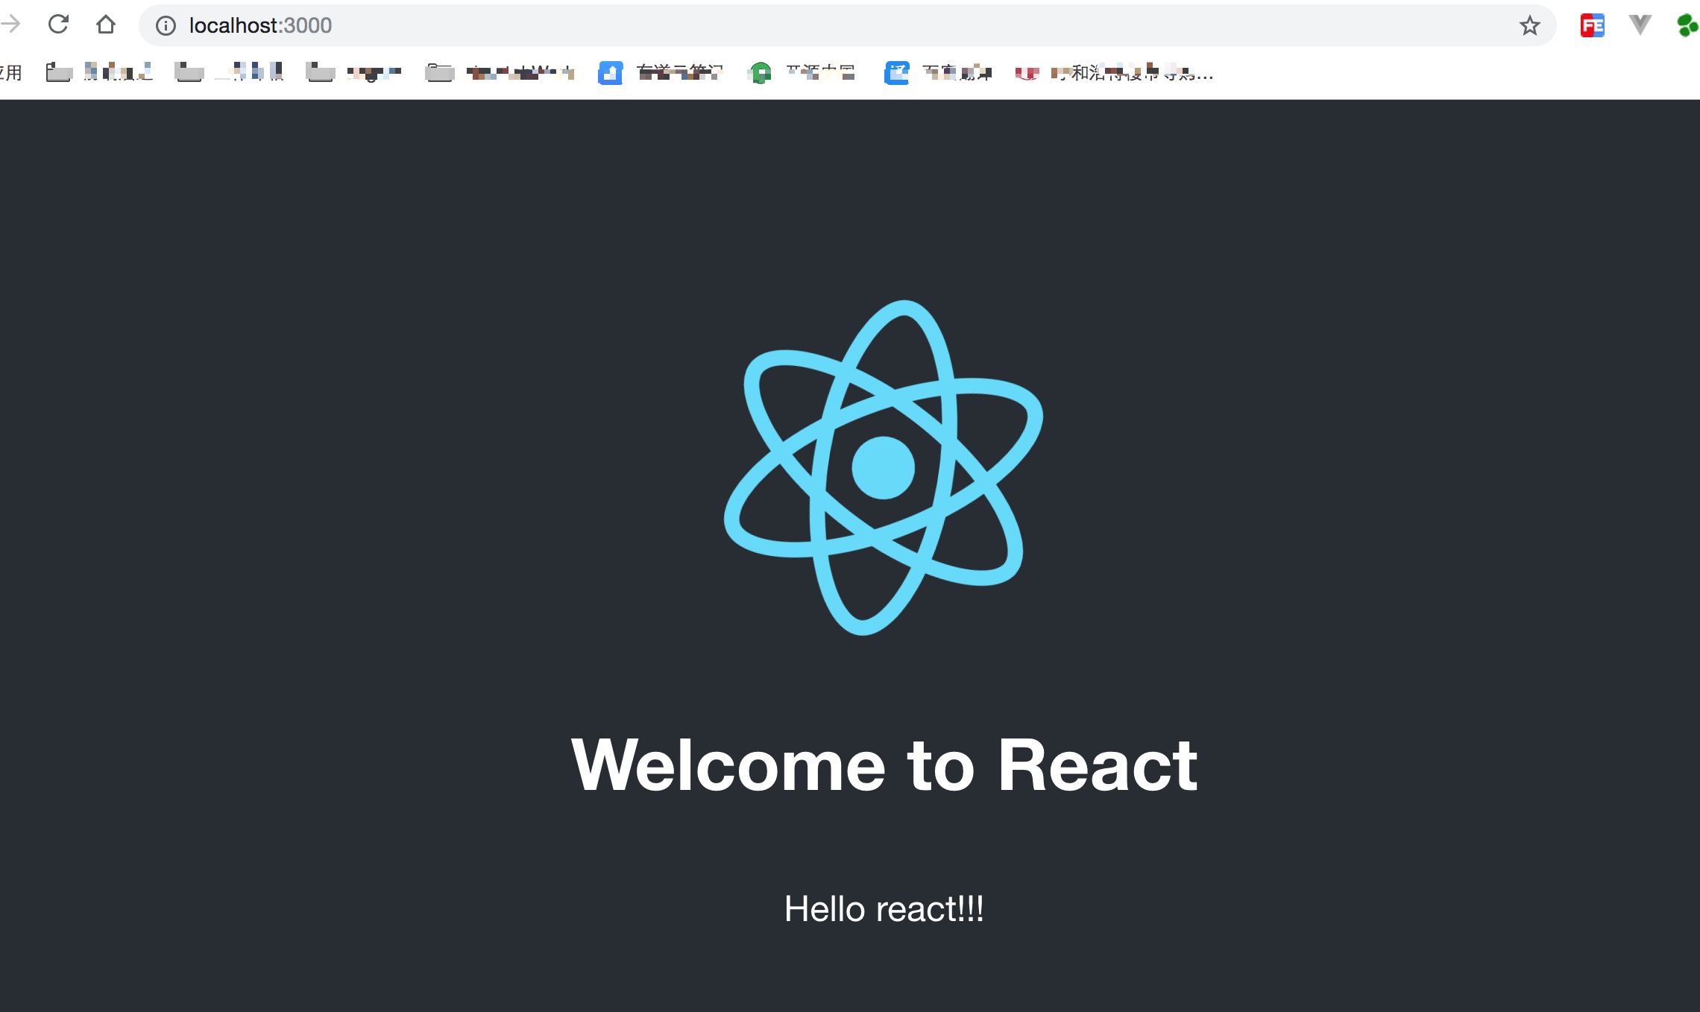The height and width of the screenshot is (1012, 1700).
Task: Click the browser reload button
Action: [x=58, y=25]
